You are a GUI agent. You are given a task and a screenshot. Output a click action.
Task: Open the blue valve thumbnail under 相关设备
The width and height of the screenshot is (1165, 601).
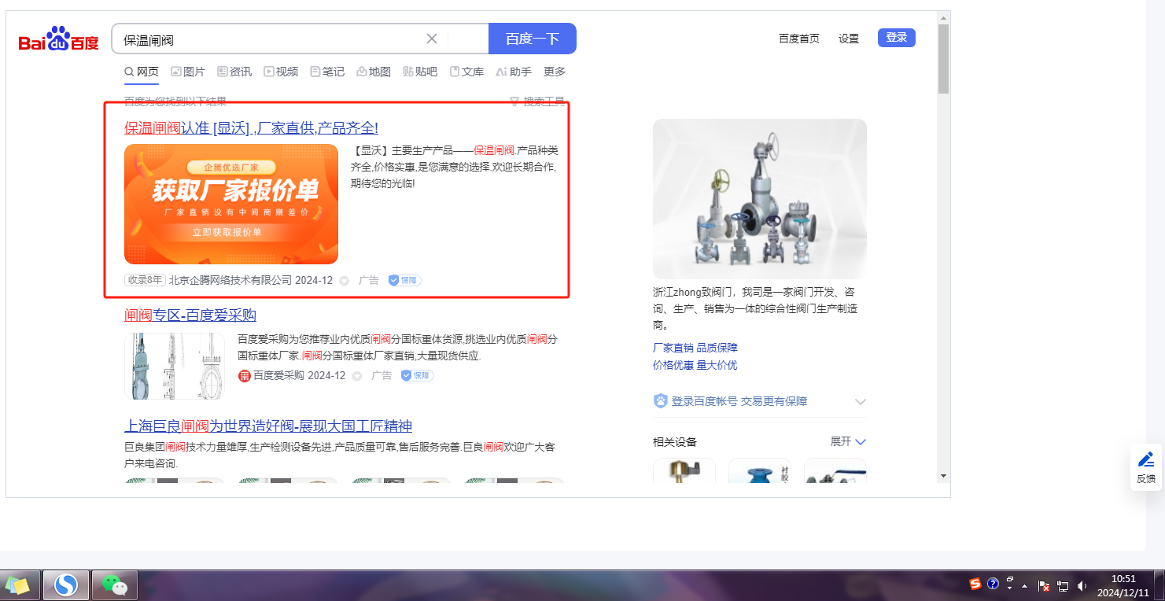[x=759, y=470]
